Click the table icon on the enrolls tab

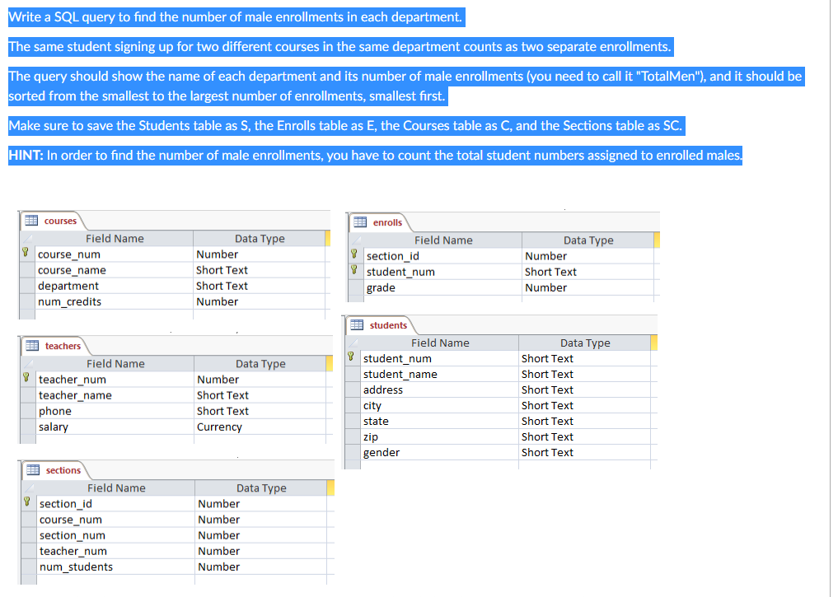pyautogui.click(x=358, y=222)
